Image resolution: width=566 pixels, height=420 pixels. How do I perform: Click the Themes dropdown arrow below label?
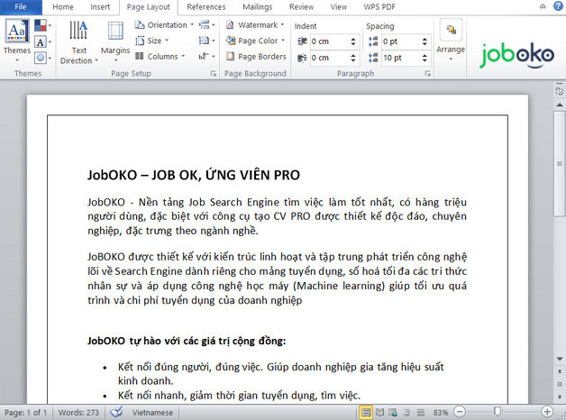(x=16, y=59)
